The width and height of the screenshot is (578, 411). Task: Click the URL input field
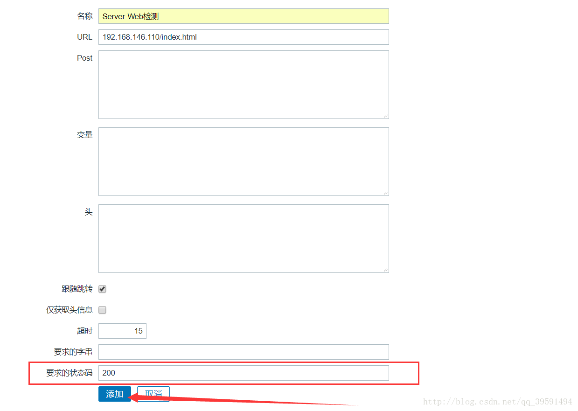pos(243,37)
